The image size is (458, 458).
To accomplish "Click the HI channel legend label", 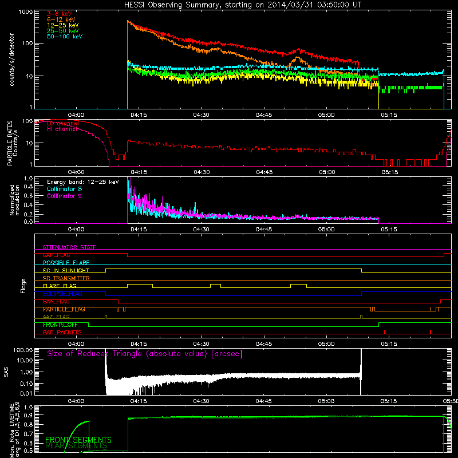I will click(62, 129).
